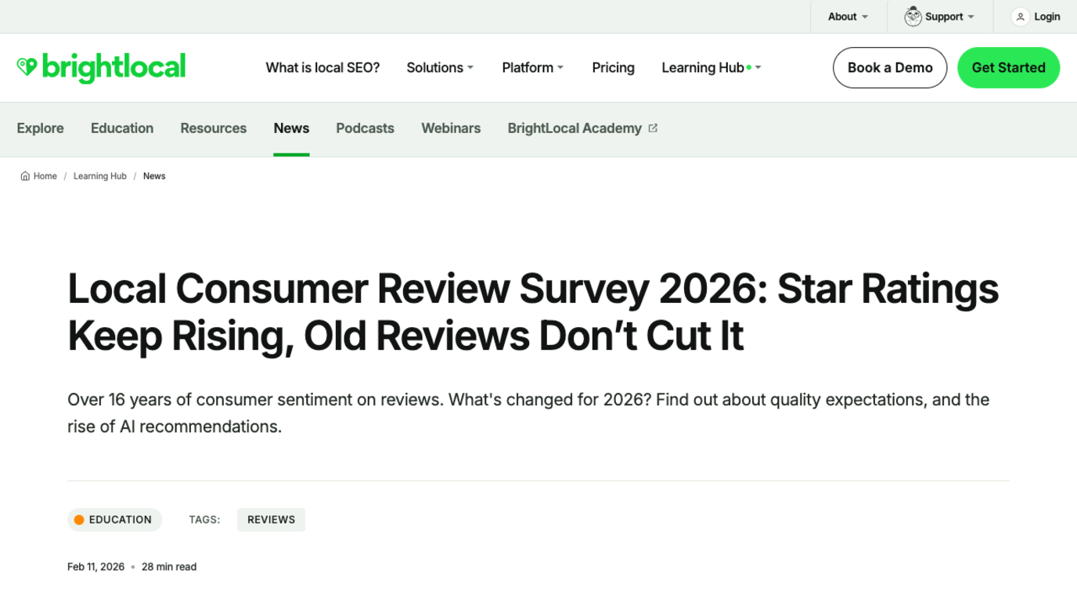Click the Feb 11, 2026 date text
Image resolution: width=1077 pixels, height=601 pixels.
(x=95, y=567)
